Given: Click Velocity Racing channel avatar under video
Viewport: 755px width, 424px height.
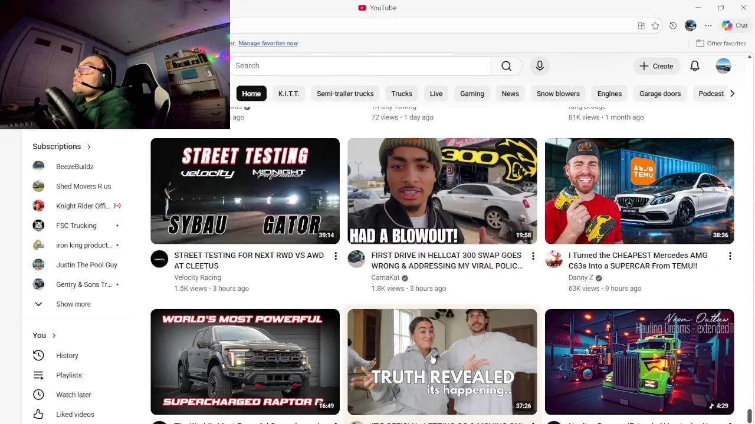Looking at the screenshot, I should 159,259.
